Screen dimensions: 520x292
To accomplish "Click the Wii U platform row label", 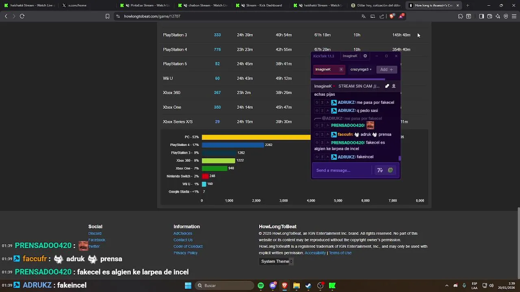I will (168, 78).
